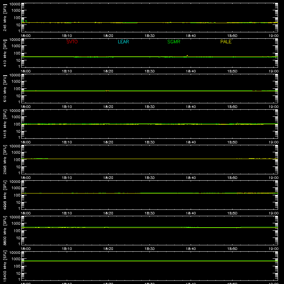The height and width of the screenshot is (284, 284).
Task: Click 18:40 time label under 410 MHz plot
Action: click(191, 71)
